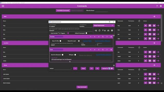Duplicate the Counter action
Screen dimensions: 164x92
103,37
